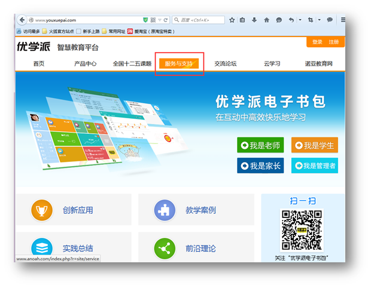This screenshot has height=288, width=371.
Task: Expand the undo arrow dropdown in toolbar
Action: (x=300, y=20)
